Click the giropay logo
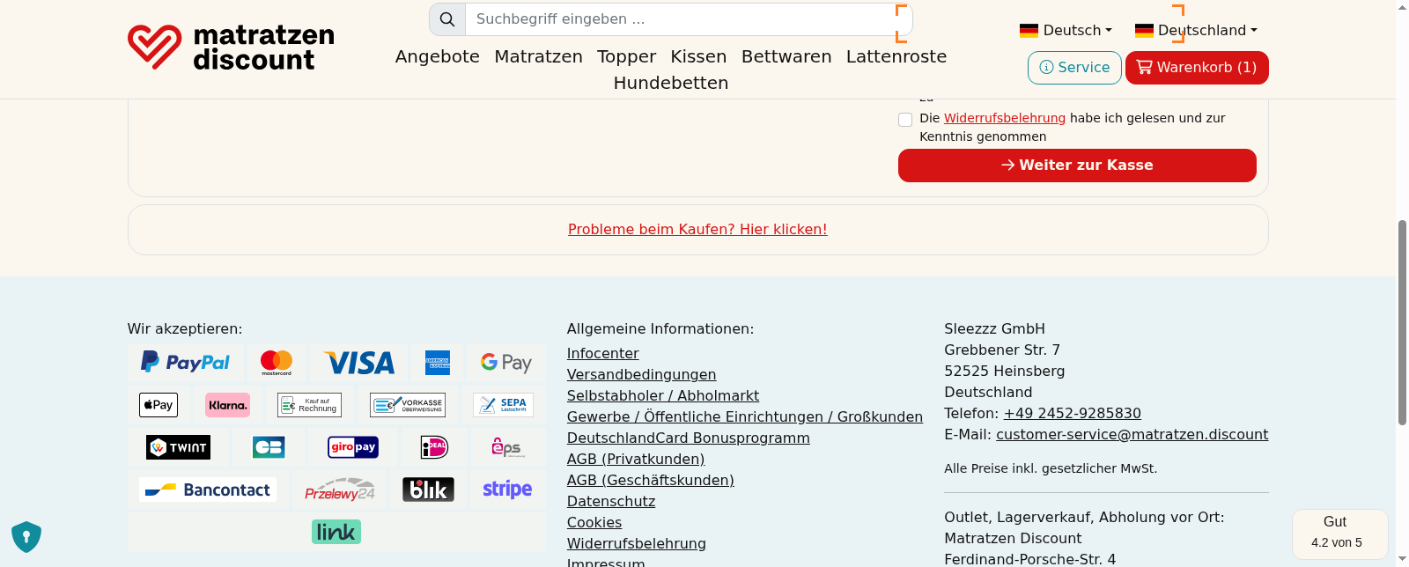The height and width of the screenshot is (567, 1409). 353,447
